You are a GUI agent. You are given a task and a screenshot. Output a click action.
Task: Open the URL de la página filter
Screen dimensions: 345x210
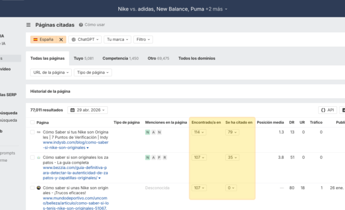click(51, 72)
